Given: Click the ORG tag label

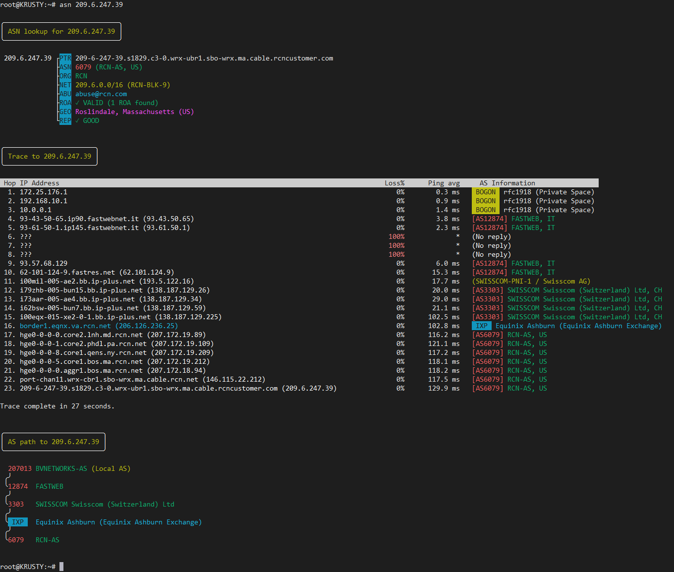Looking at the screenshot, I should pos(65,76).
